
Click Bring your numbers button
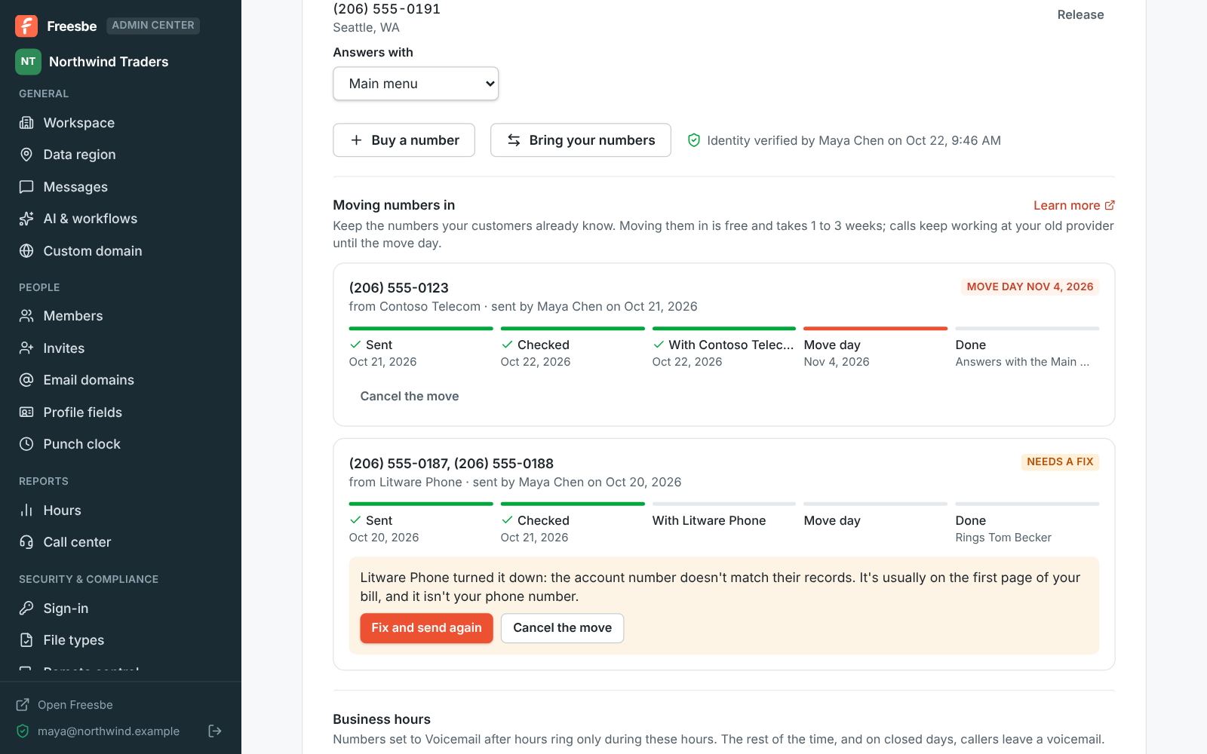click(x=581, y=140)
